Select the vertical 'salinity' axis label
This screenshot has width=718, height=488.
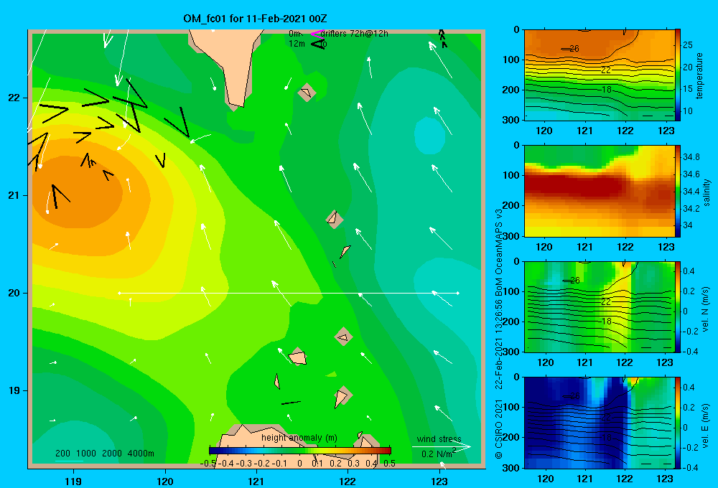click(x=706, y=192)
